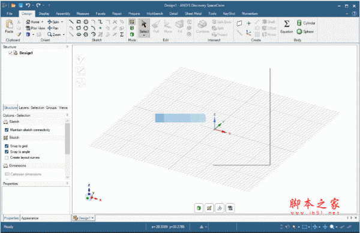
Task: Open the Undo history dropdown
Action: click(33, 5)
